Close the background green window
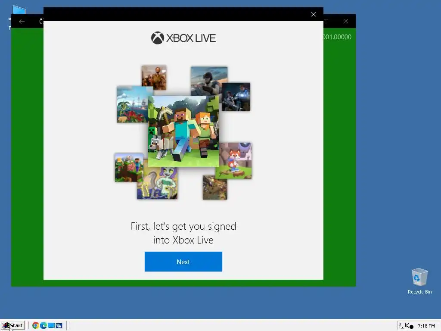Viewport: 441px width, 331px height. pyautogui.click(x=346, y=21)
